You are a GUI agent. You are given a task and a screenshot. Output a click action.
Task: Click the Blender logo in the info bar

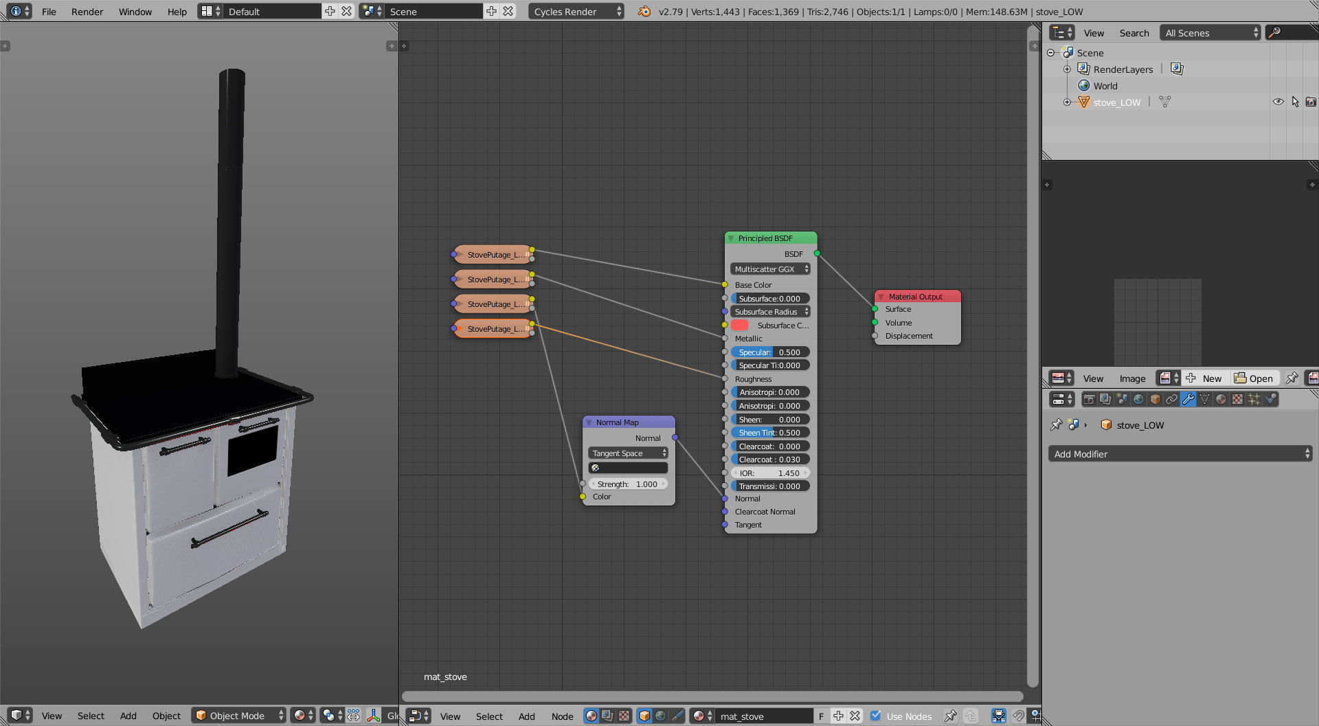tap(644, 12)
